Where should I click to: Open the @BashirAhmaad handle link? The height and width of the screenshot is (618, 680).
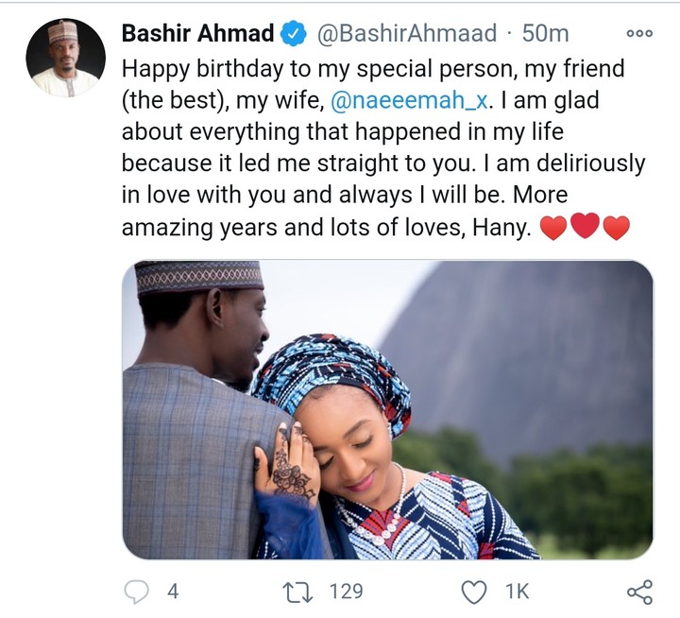tap(405, 34)
